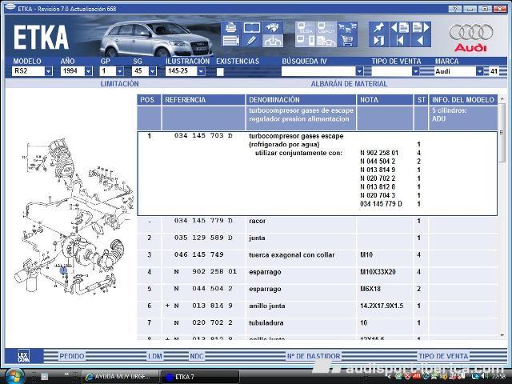This screenshot has width=512, height=384.
Task: Open the top Tipo de venta dropdown
Action: pos(415,71)
